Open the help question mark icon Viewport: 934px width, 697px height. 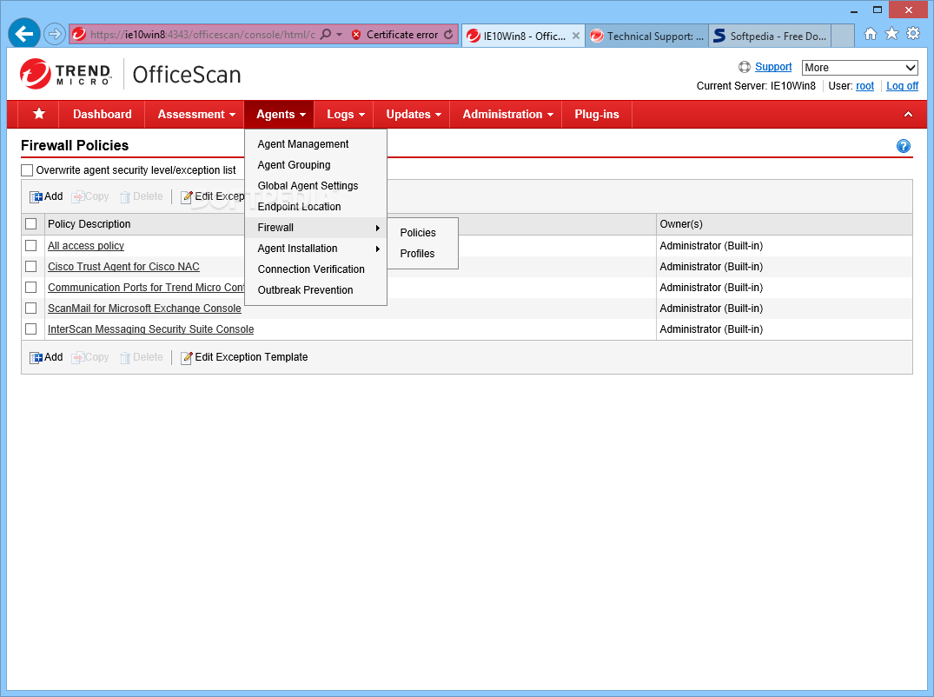903,146
